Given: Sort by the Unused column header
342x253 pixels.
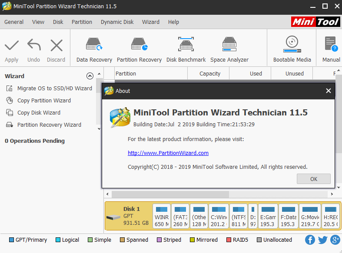Looking at the screenshot, I should pos(292,74).
